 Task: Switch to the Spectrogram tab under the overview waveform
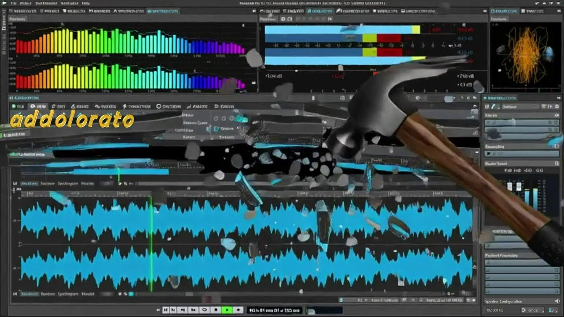tap(68, 184)
